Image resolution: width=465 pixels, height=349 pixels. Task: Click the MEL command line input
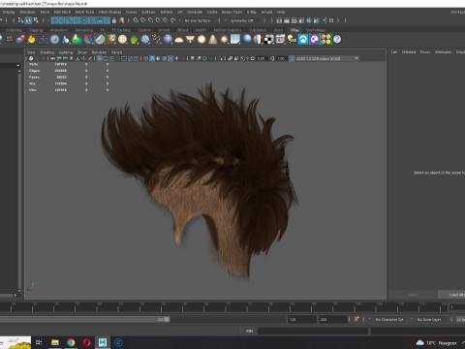tap(313, 331)
